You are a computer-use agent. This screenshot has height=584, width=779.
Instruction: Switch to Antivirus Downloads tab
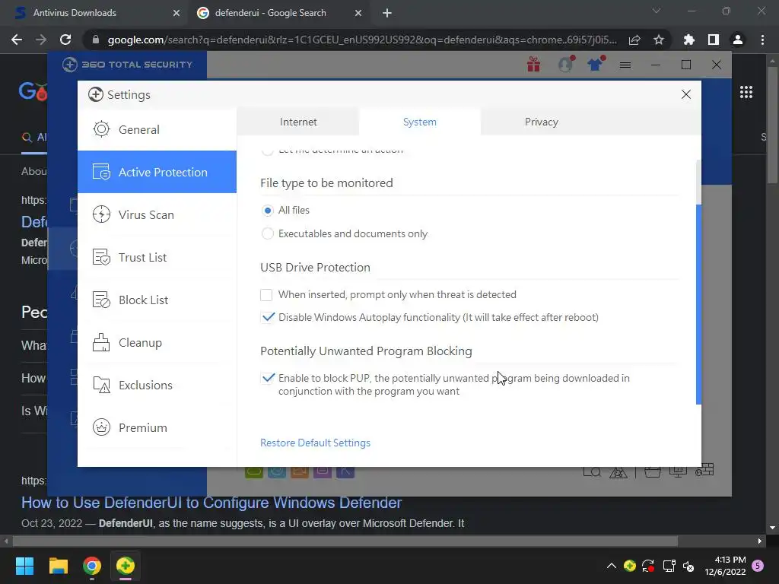95,13
